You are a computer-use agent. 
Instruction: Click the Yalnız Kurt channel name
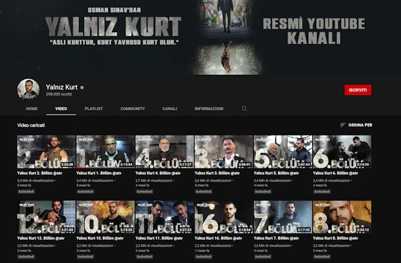pos(62,87)
